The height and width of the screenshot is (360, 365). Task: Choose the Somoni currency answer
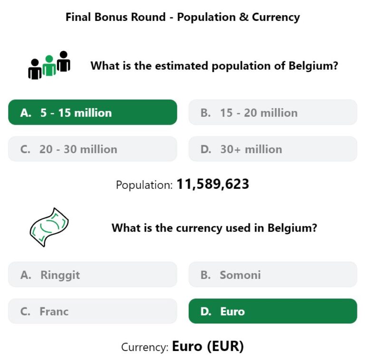point(273,275)
